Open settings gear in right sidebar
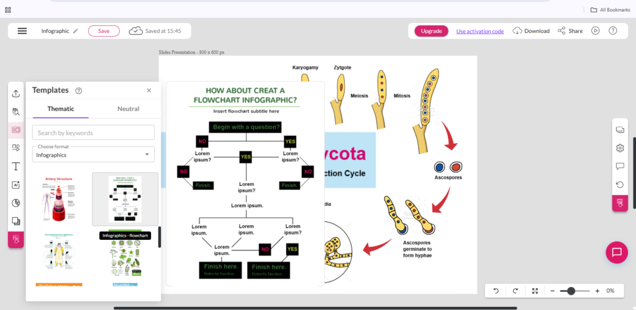The image size is (636, 310). (620, 148)
